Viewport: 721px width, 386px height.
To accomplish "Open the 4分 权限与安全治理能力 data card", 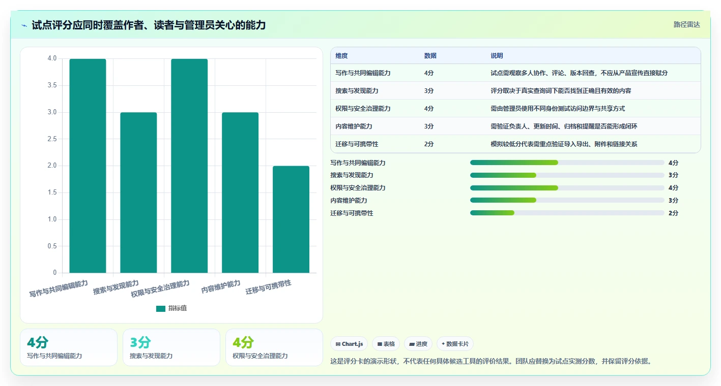I will point(274,347).
